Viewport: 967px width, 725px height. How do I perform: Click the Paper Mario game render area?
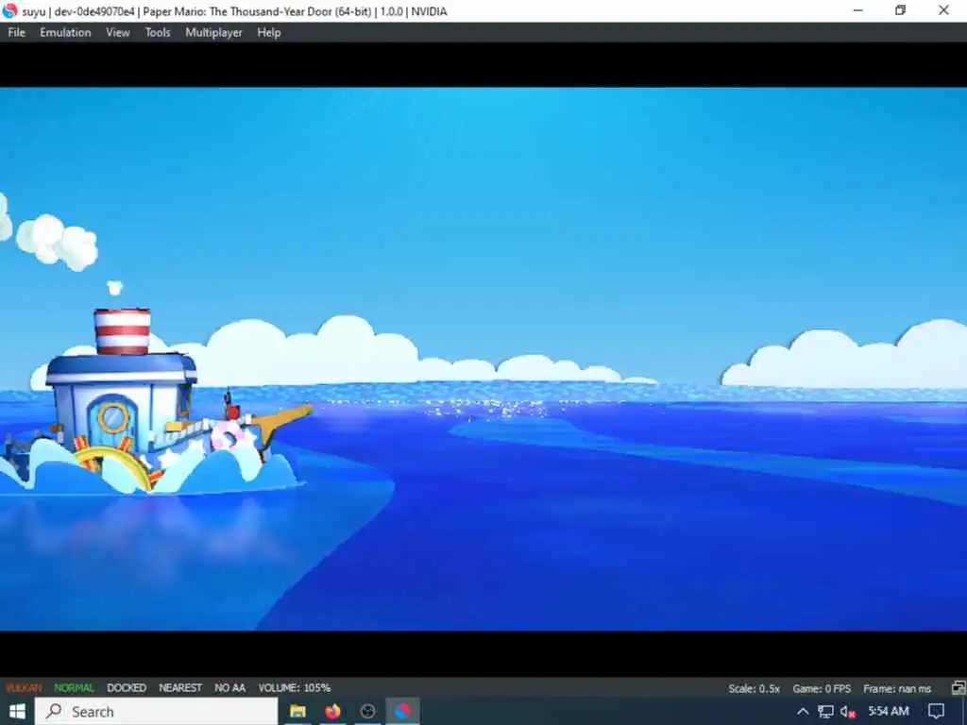point(483,359)
